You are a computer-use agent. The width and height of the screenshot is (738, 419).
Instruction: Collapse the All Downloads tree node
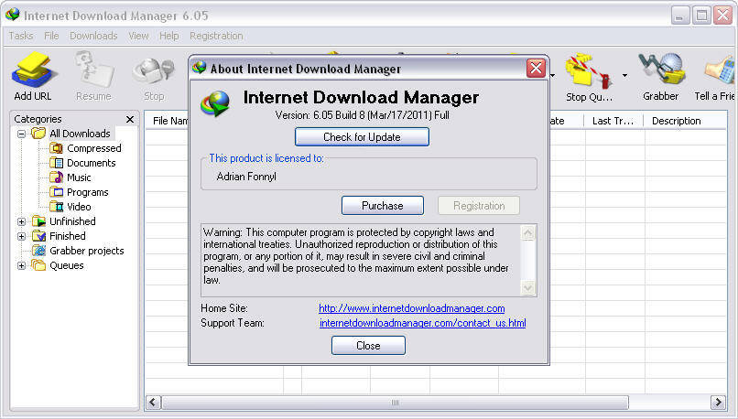click(21, 134)
